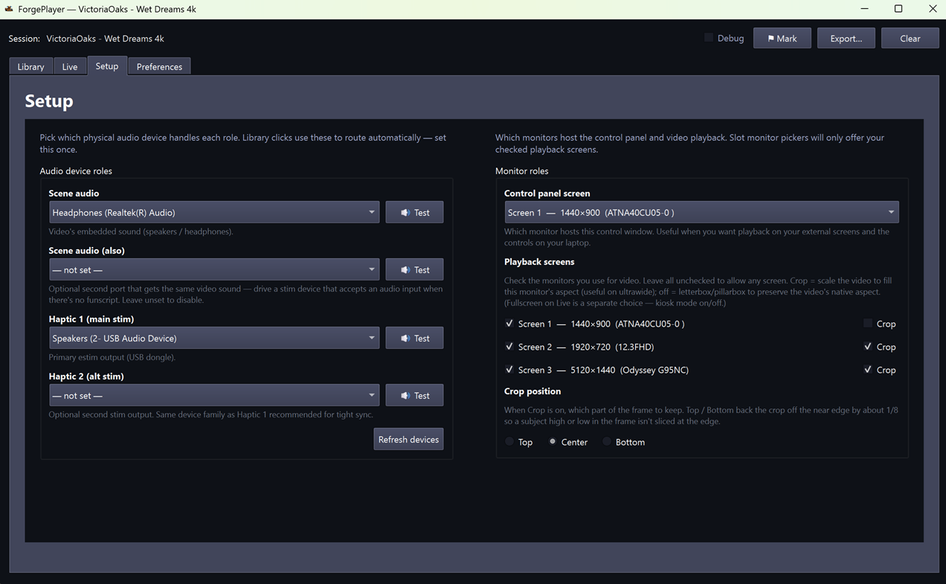Test the Haptic 2 alt stim output
This screenshot has height=584, width=946.
(x=414, y=395)
